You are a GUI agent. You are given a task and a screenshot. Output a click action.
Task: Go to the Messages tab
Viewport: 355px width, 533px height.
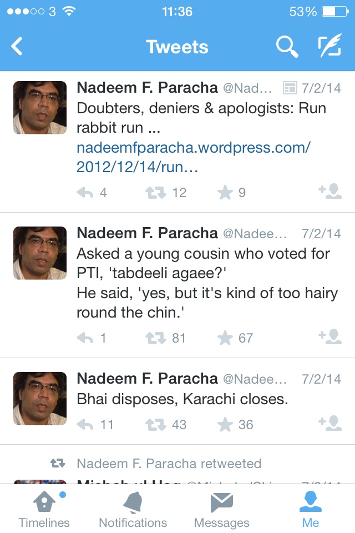click(x=221, y=509)
